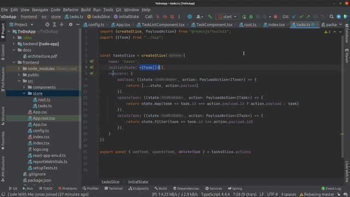Expand the backend [todo-app] folder
Viewport: 350px width, 197px height.
click(x=14, y=44)
